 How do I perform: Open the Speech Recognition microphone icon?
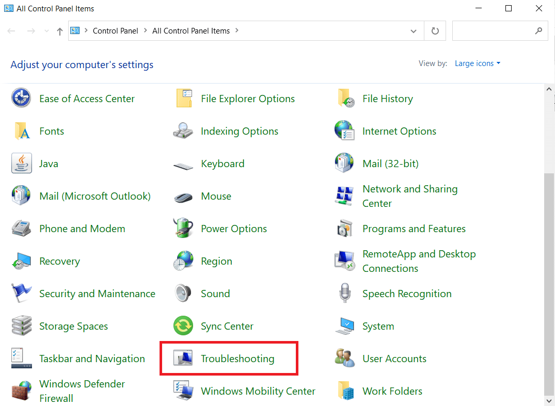(344, 294)
